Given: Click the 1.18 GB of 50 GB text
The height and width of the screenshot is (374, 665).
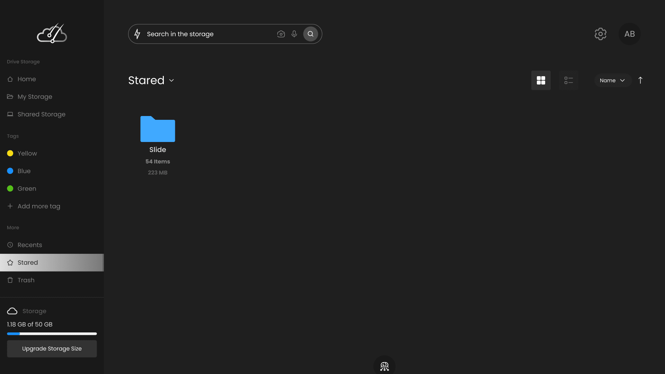Looking at the screenshot, I should [30, 324].
